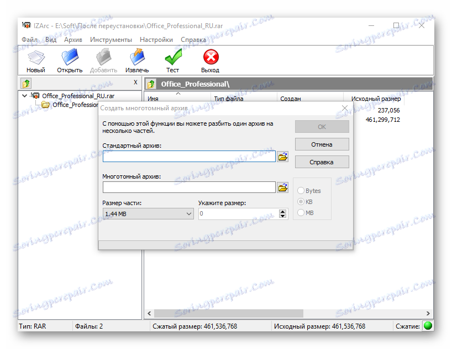
Task: Click the Выход red exit icon
Action: click(x=211, y=57)
